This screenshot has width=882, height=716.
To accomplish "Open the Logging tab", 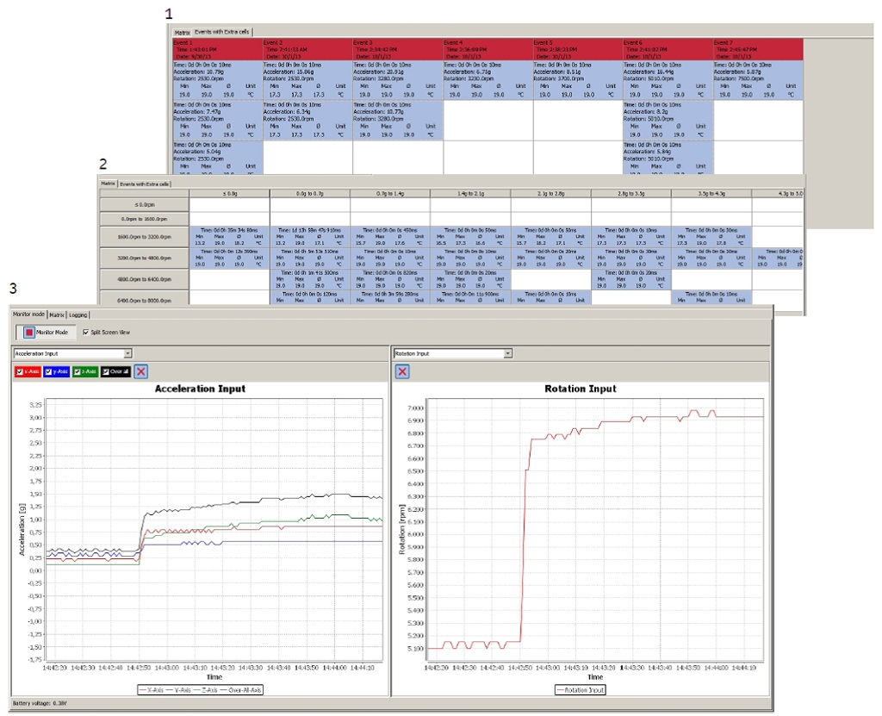I will coord(78,314).
